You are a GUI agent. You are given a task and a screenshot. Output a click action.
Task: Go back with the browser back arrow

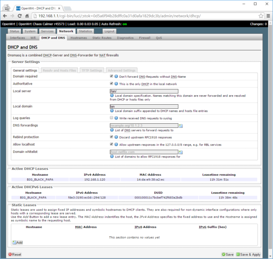point(5,15)
